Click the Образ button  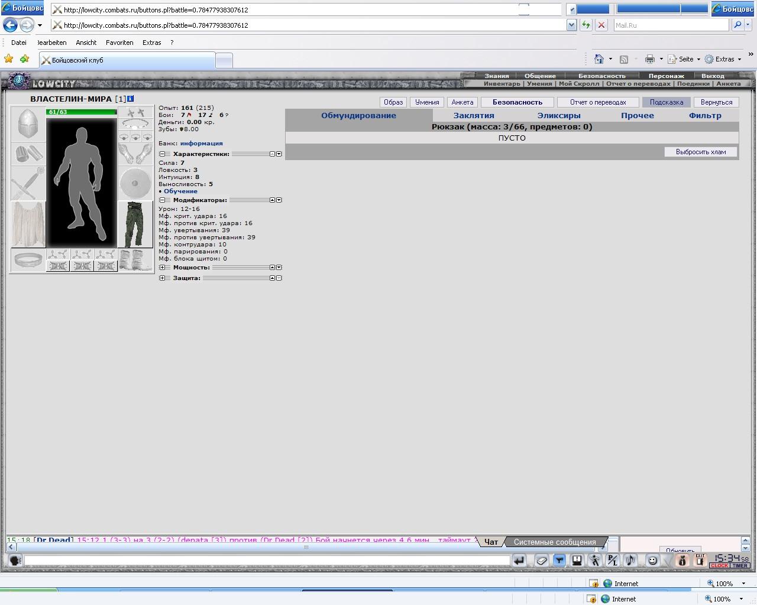click(393, 102)
